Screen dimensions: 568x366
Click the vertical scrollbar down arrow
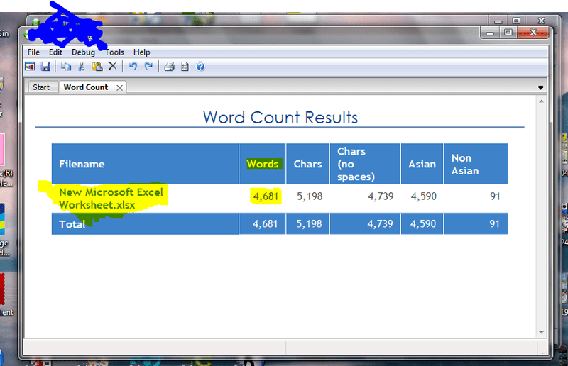point(542,332)
